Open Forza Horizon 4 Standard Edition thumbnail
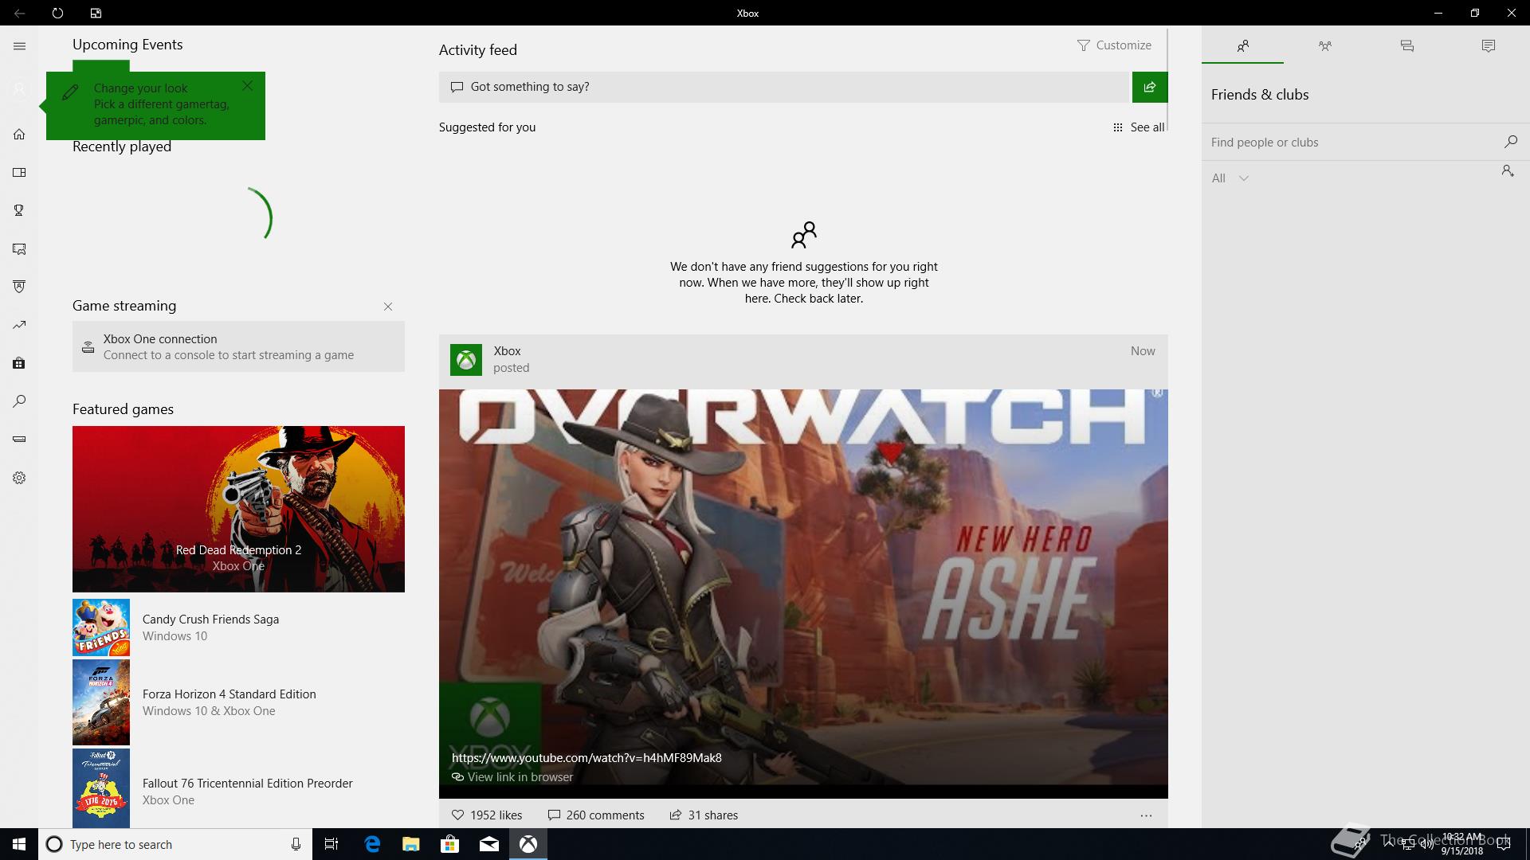This screenshot has width=1530, height=860. tap(101, 702)
